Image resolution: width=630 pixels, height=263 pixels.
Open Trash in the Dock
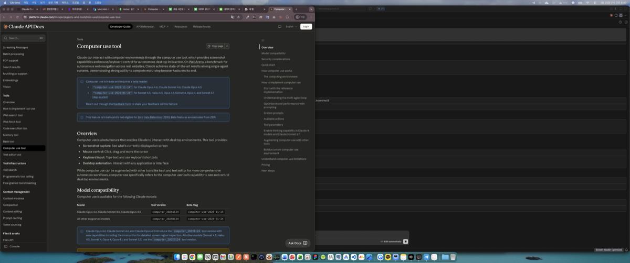click(x=453, y=257)
